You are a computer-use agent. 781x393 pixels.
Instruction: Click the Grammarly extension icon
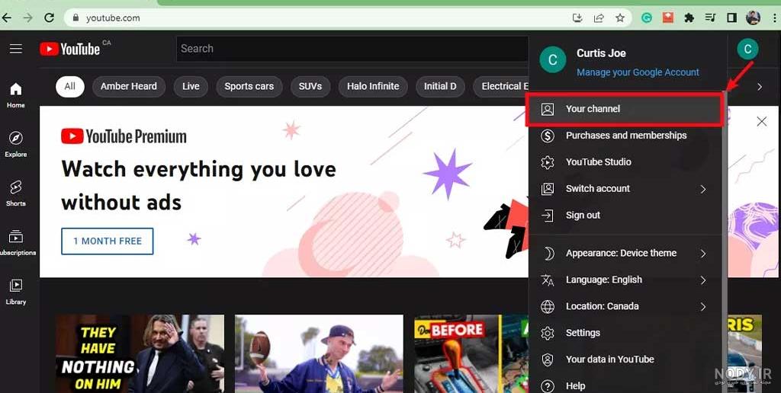(x=647, y=18)
